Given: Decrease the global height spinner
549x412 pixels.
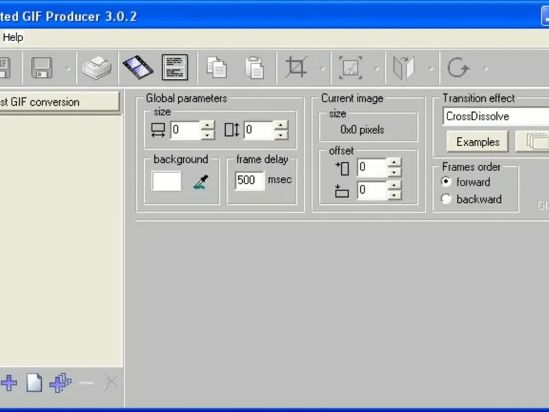Looking at the screenshot, I should [x=281, y=135].
